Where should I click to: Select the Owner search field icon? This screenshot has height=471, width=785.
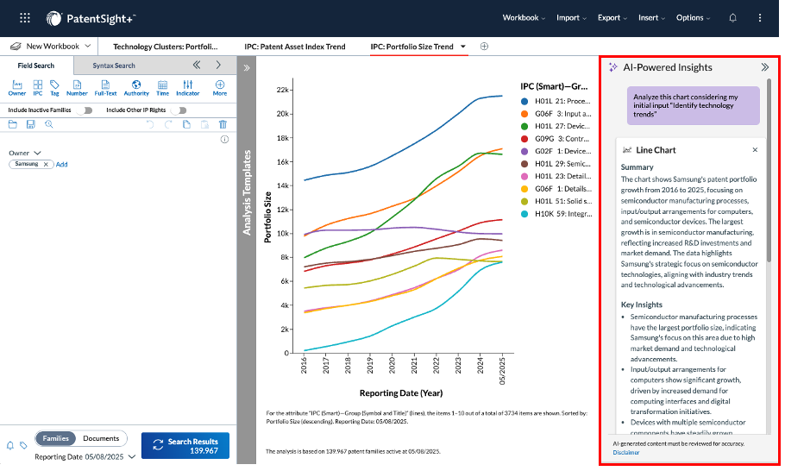point(17,88)
